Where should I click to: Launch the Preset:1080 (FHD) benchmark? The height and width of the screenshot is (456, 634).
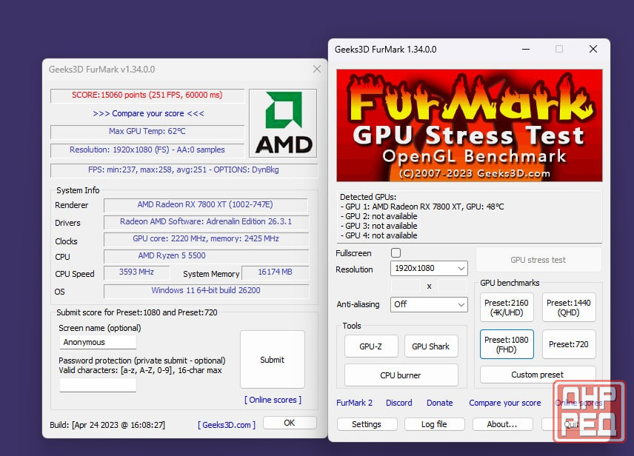[x=507, y=344]
